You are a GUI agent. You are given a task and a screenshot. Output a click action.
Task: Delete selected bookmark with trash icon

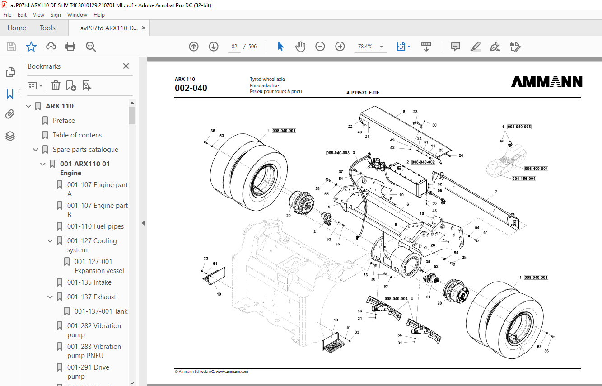click(x=56, y=85)
